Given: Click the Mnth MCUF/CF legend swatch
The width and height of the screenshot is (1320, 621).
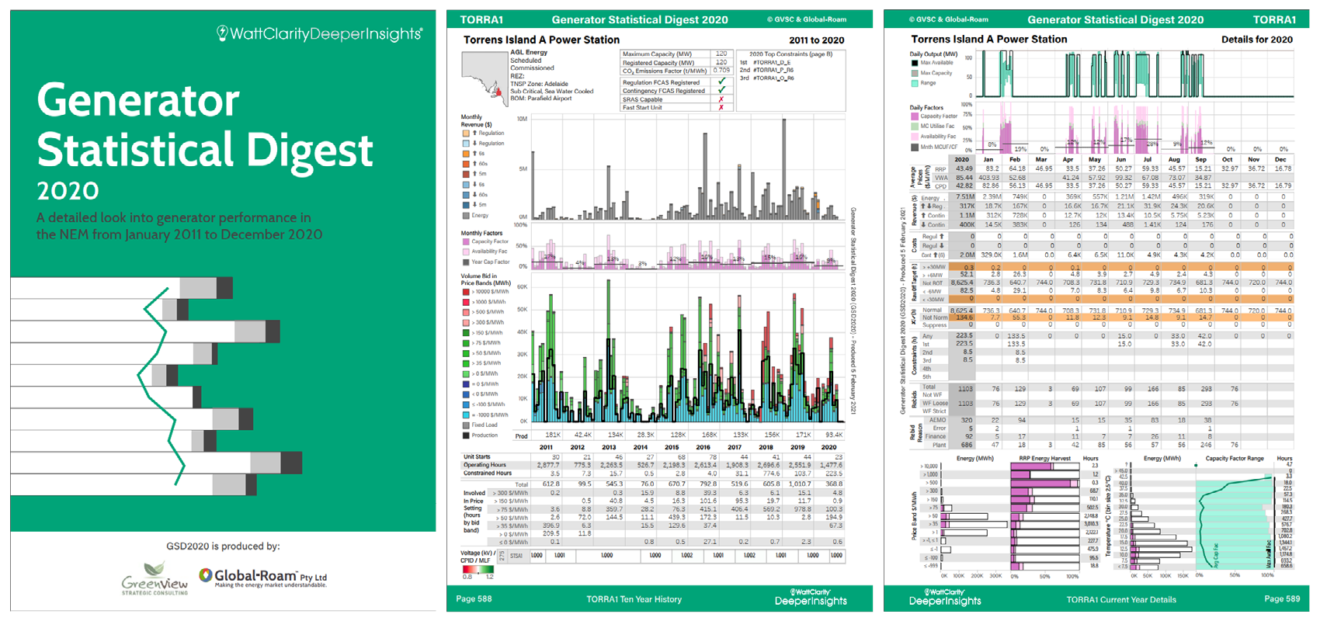Looking at the screenshot, I should pos(915,147).
